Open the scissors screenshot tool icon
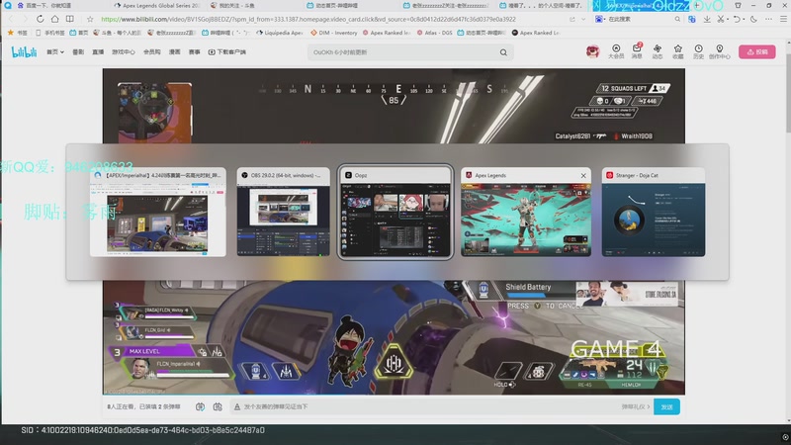The height and width of the screenshot is (445, 791). tap(721, 19)
